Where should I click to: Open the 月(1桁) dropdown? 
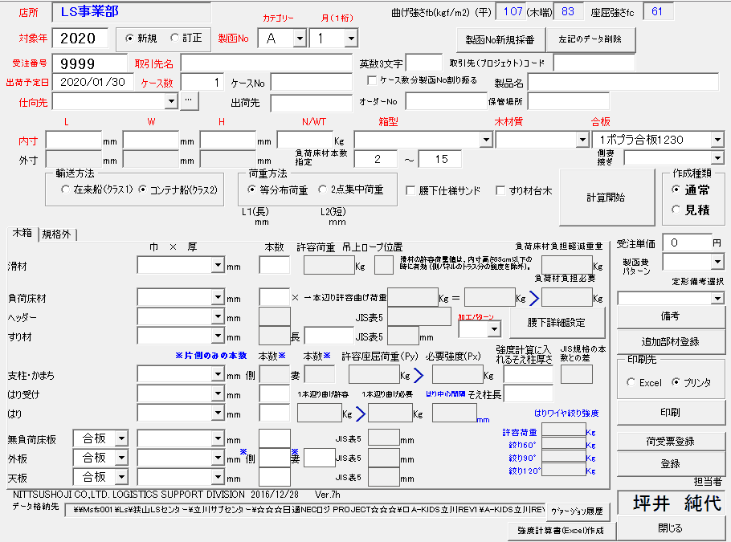tap(351, 39)
